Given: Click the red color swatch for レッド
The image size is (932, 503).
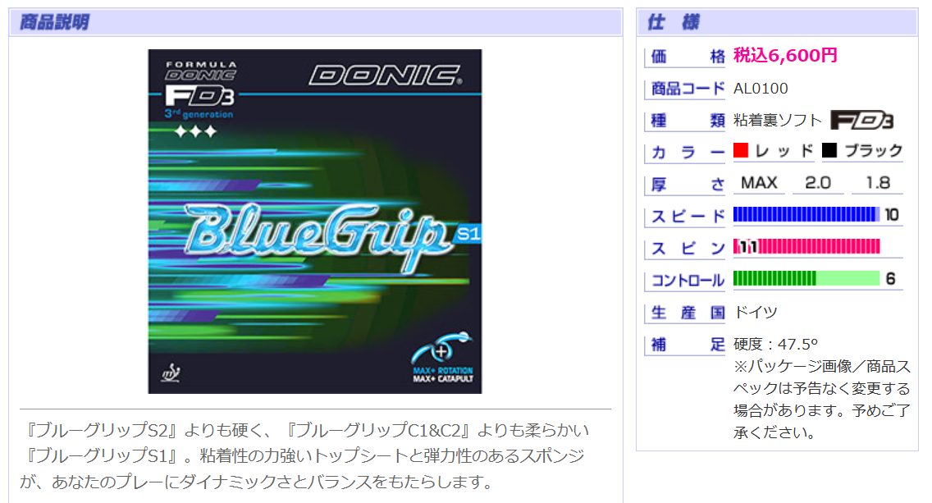Looking at the screenshot, I should click(x=741, y=150).
